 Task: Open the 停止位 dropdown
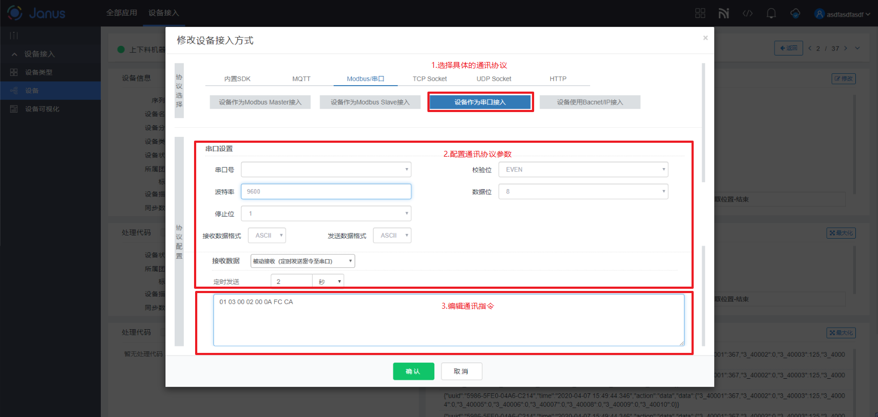pos(326,213)
